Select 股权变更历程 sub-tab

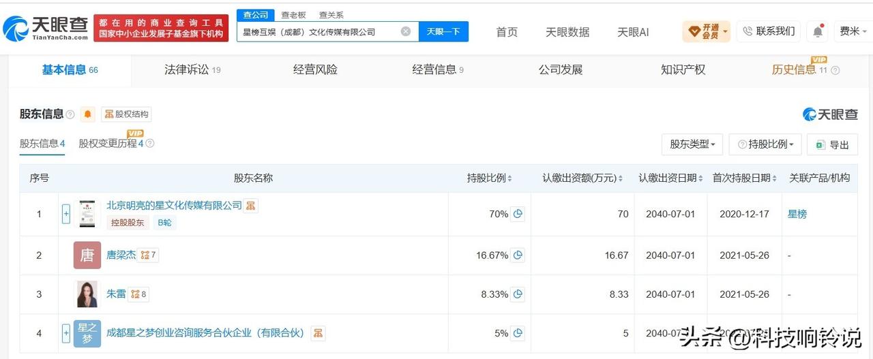(111, 144)
